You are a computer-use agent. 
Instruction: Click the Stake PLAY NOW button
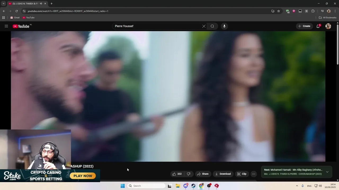83,176
